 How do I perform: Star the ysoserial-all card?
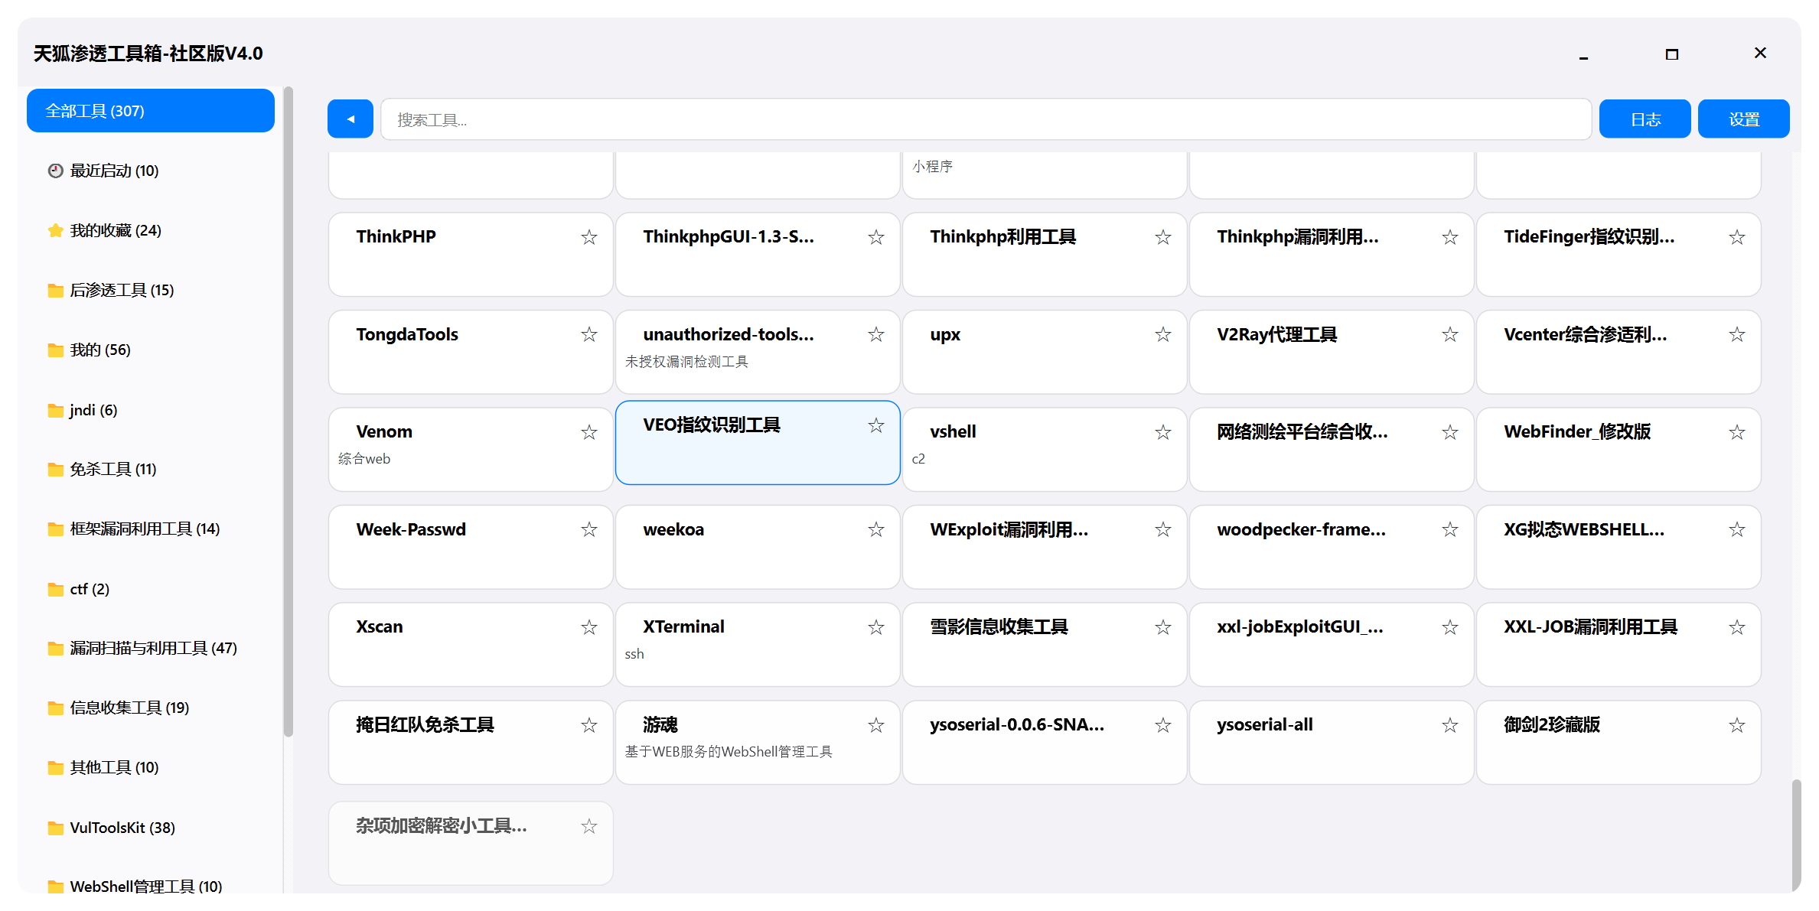point(1449,725)
